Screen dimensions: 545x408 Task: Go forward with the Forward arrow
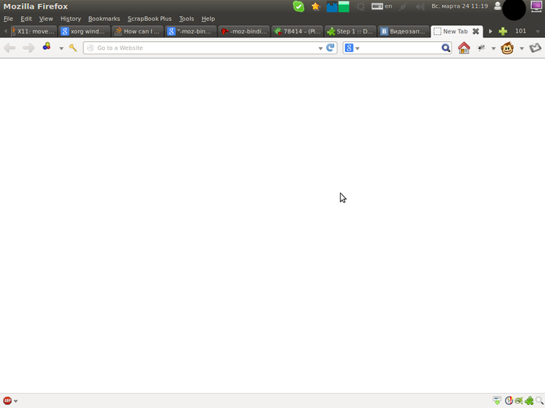29,48
